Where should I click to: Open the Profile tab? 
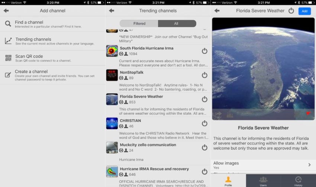coord(228,181)
